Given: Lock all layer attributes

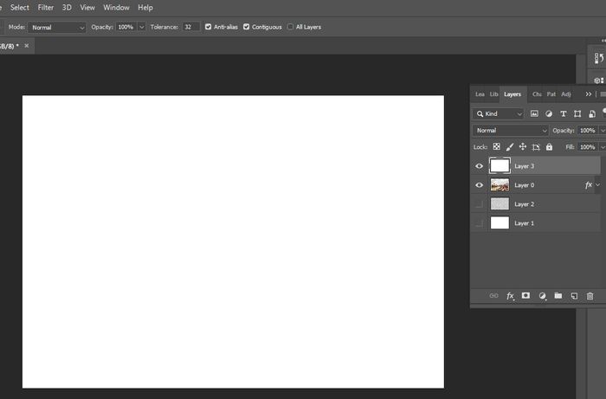Looking at the screenshot, I should click(549, 147).
